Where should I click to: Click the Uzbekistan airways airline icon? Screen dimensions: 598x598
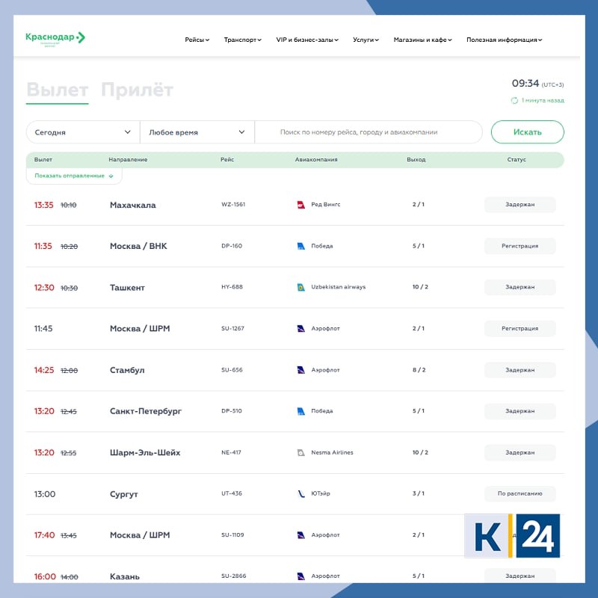(301, 288)
